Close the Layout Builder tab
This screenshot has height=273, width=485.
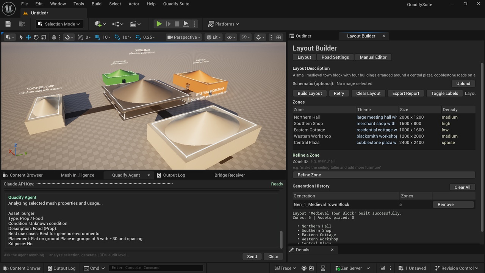click(x=383, y=36)
